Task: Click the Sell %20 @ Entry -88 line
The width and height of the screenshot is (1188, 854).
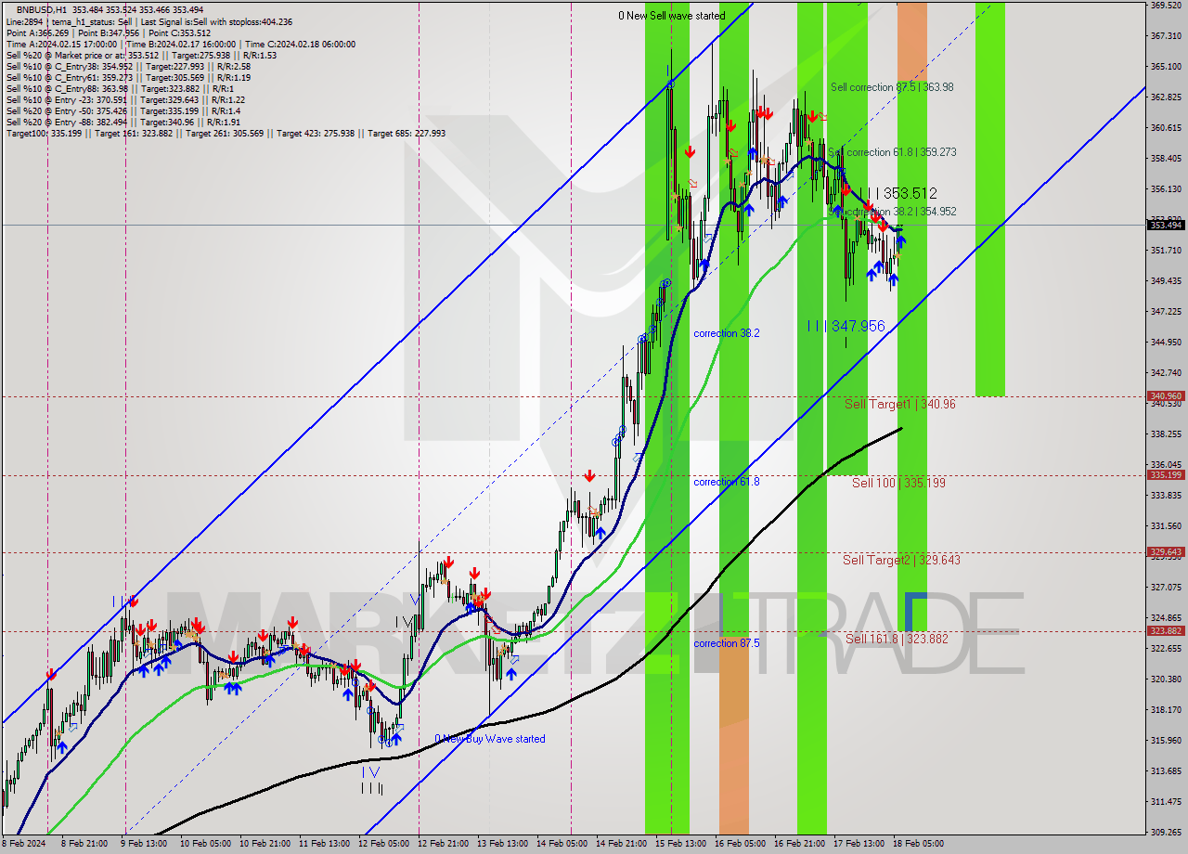Action: 123,122
